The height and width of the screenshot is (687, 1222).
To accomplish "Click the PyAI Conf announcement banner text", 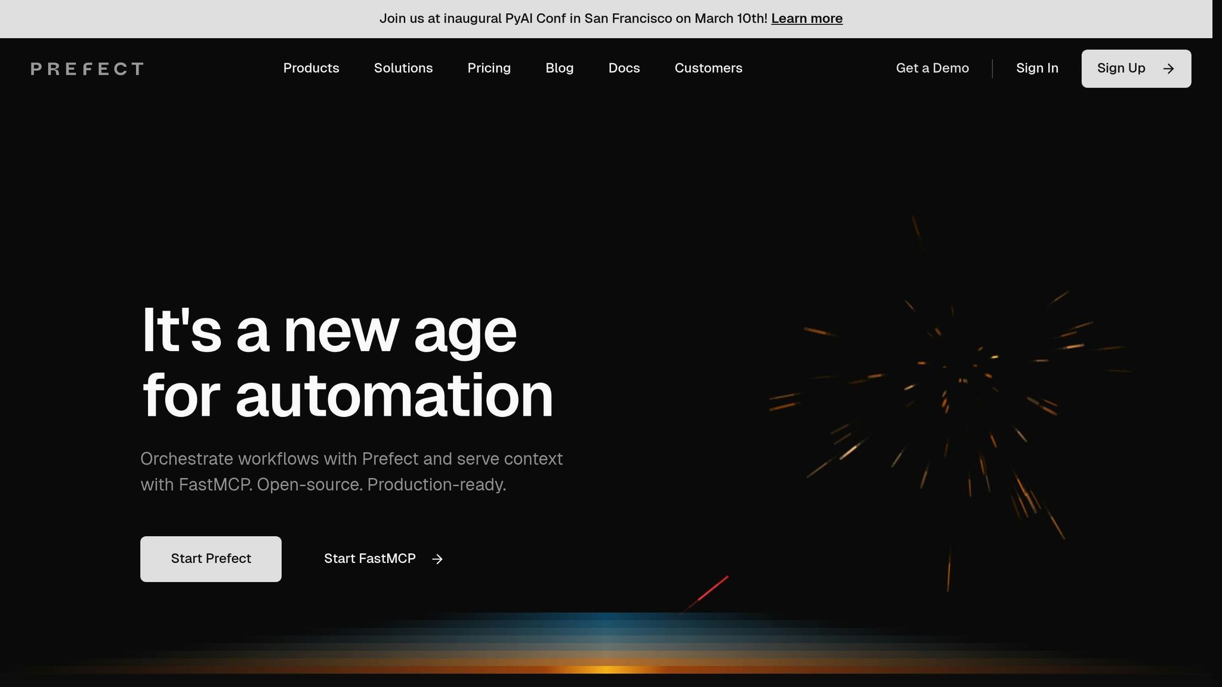I will pyautogui.click(x=573, y=18).
